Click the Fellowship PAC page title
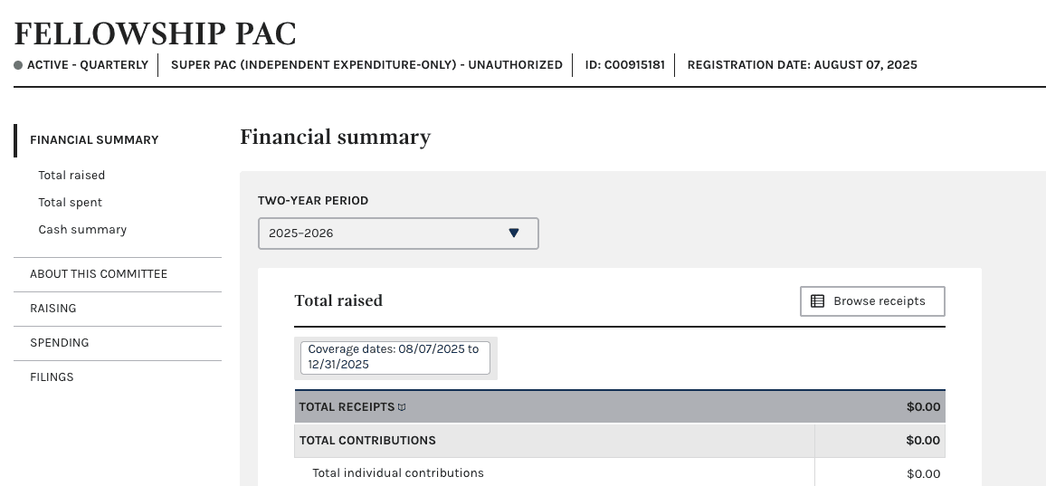 click(156, 33)
